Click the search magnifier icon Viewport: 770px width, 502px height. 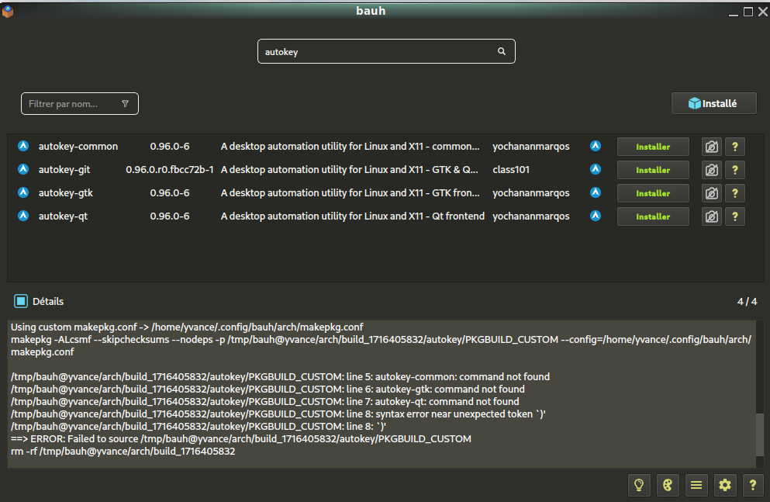[x=502, y=51]
